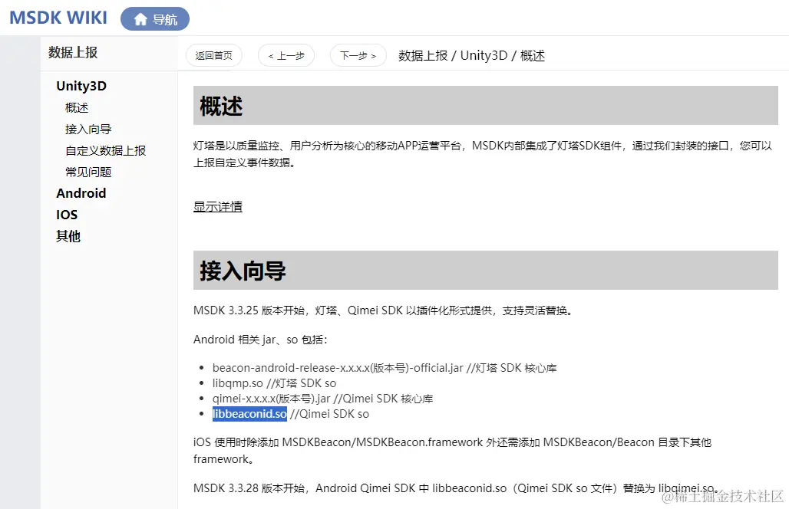Go to next step with 下一步 button

358,55
